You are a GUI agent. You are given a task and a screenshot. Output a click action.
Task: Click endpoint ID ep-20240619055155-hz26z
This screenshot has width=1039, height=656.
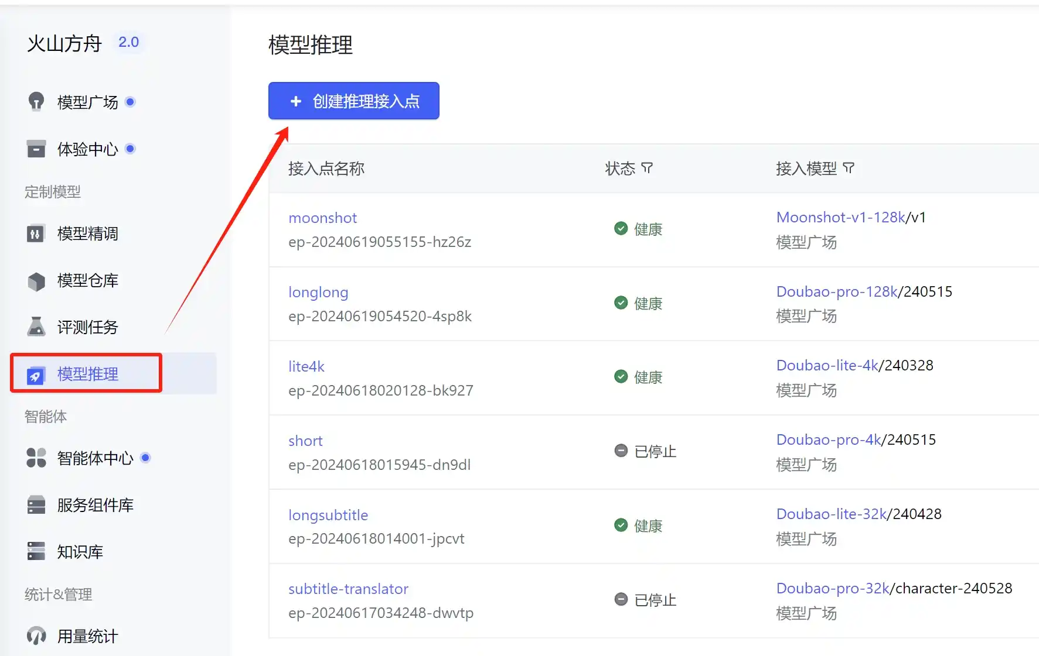tap(380, 242)
